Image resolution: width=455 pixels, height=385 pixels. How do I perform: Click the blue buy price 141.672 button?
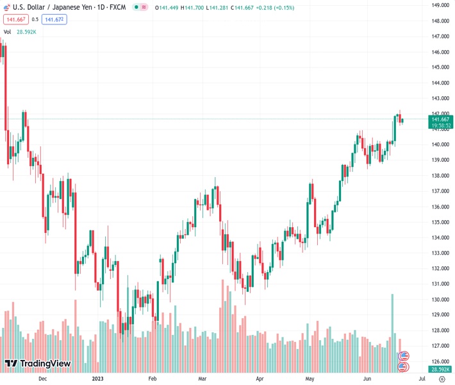click(x=54, y=19)
